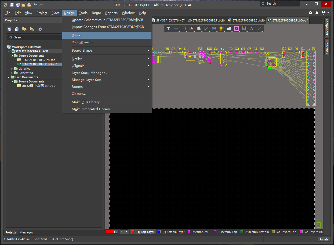Switch to the Messages panel tab
The width and height of the screenshot is (334, 245).
coord(26,232)
